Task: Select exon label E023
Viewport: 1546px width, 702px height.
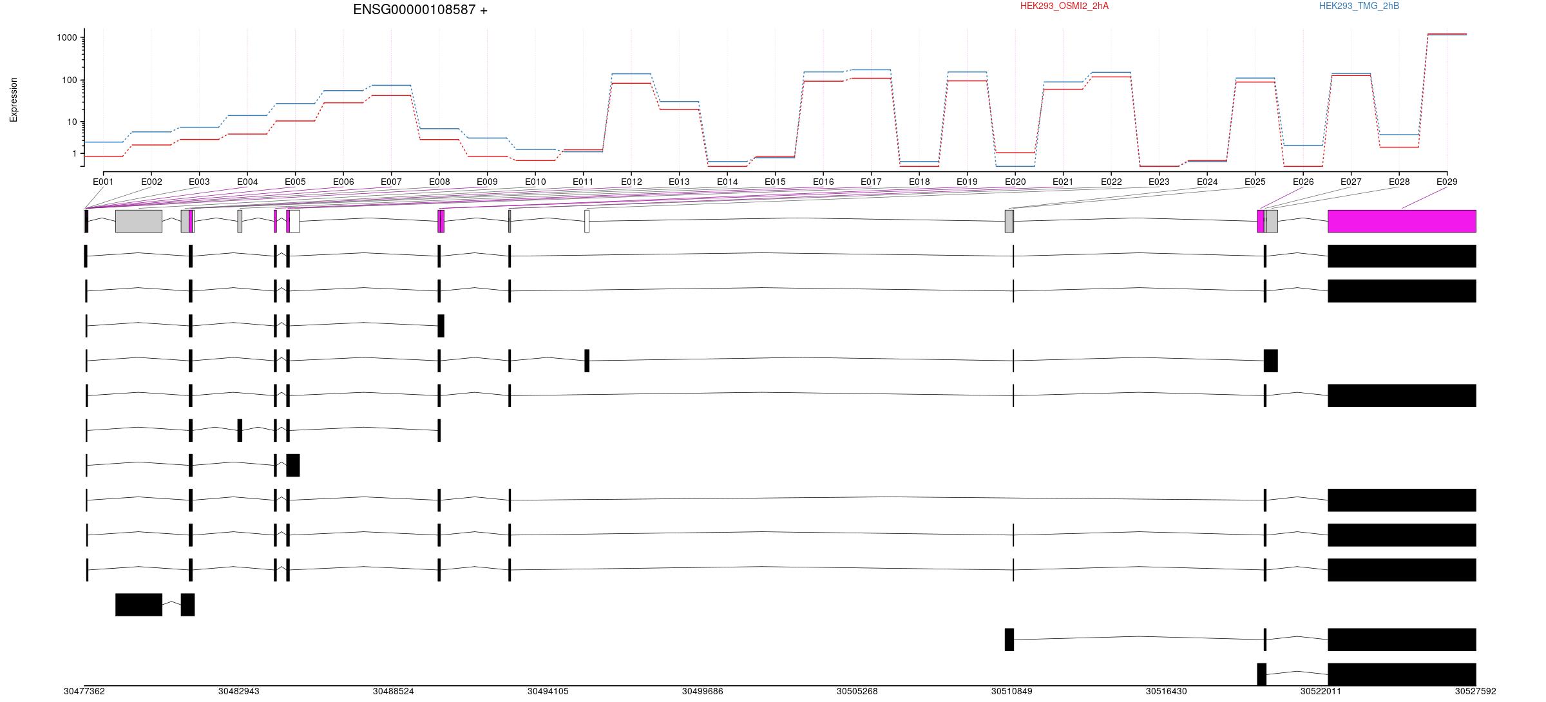Action: (x=1159, y=182)
